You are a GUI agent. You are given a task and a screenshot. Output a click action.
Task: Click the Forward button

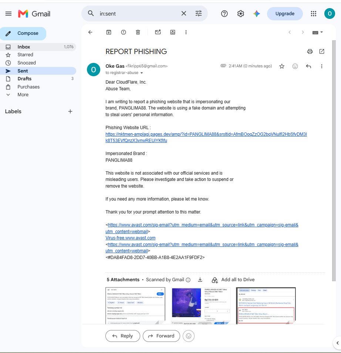click(161, 336)
